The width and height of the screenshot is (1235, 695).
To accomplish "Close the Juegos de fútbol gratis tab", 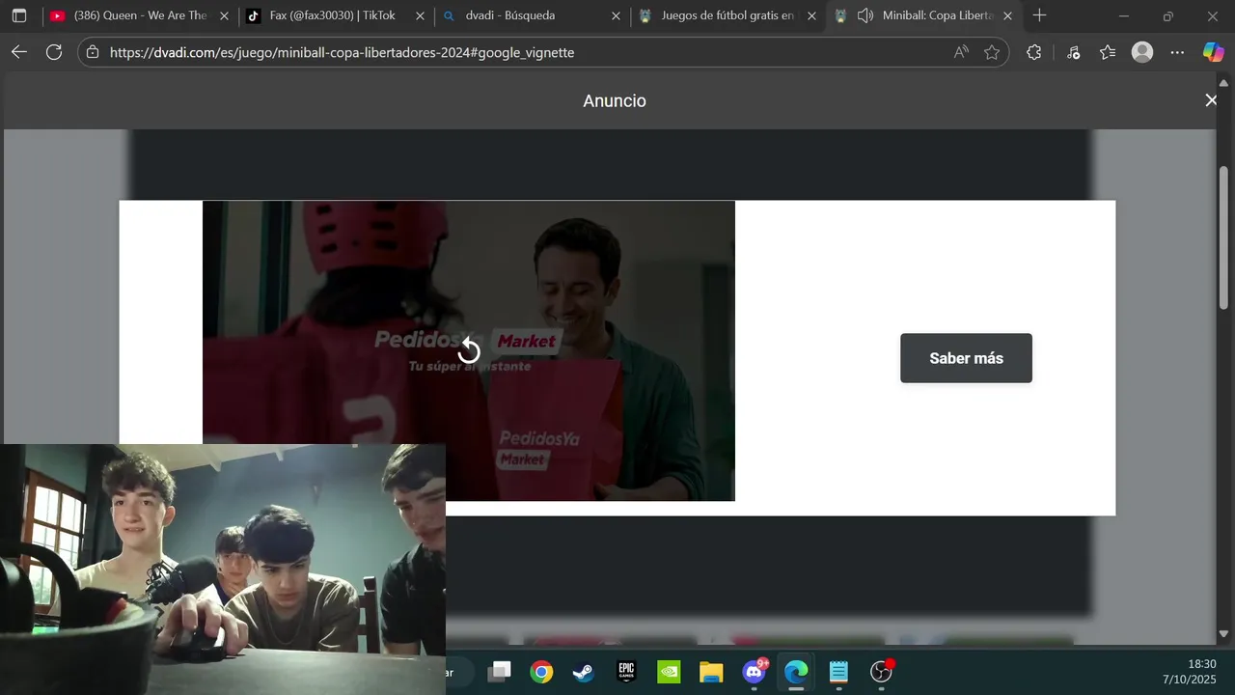I will tap(811, 16).
